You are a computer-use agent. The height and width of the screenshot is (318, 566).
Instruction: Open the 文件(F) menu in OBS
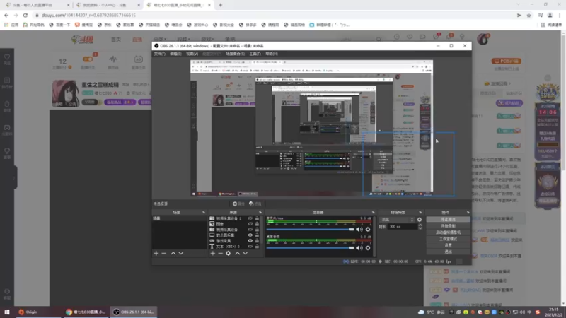point(160,54)
